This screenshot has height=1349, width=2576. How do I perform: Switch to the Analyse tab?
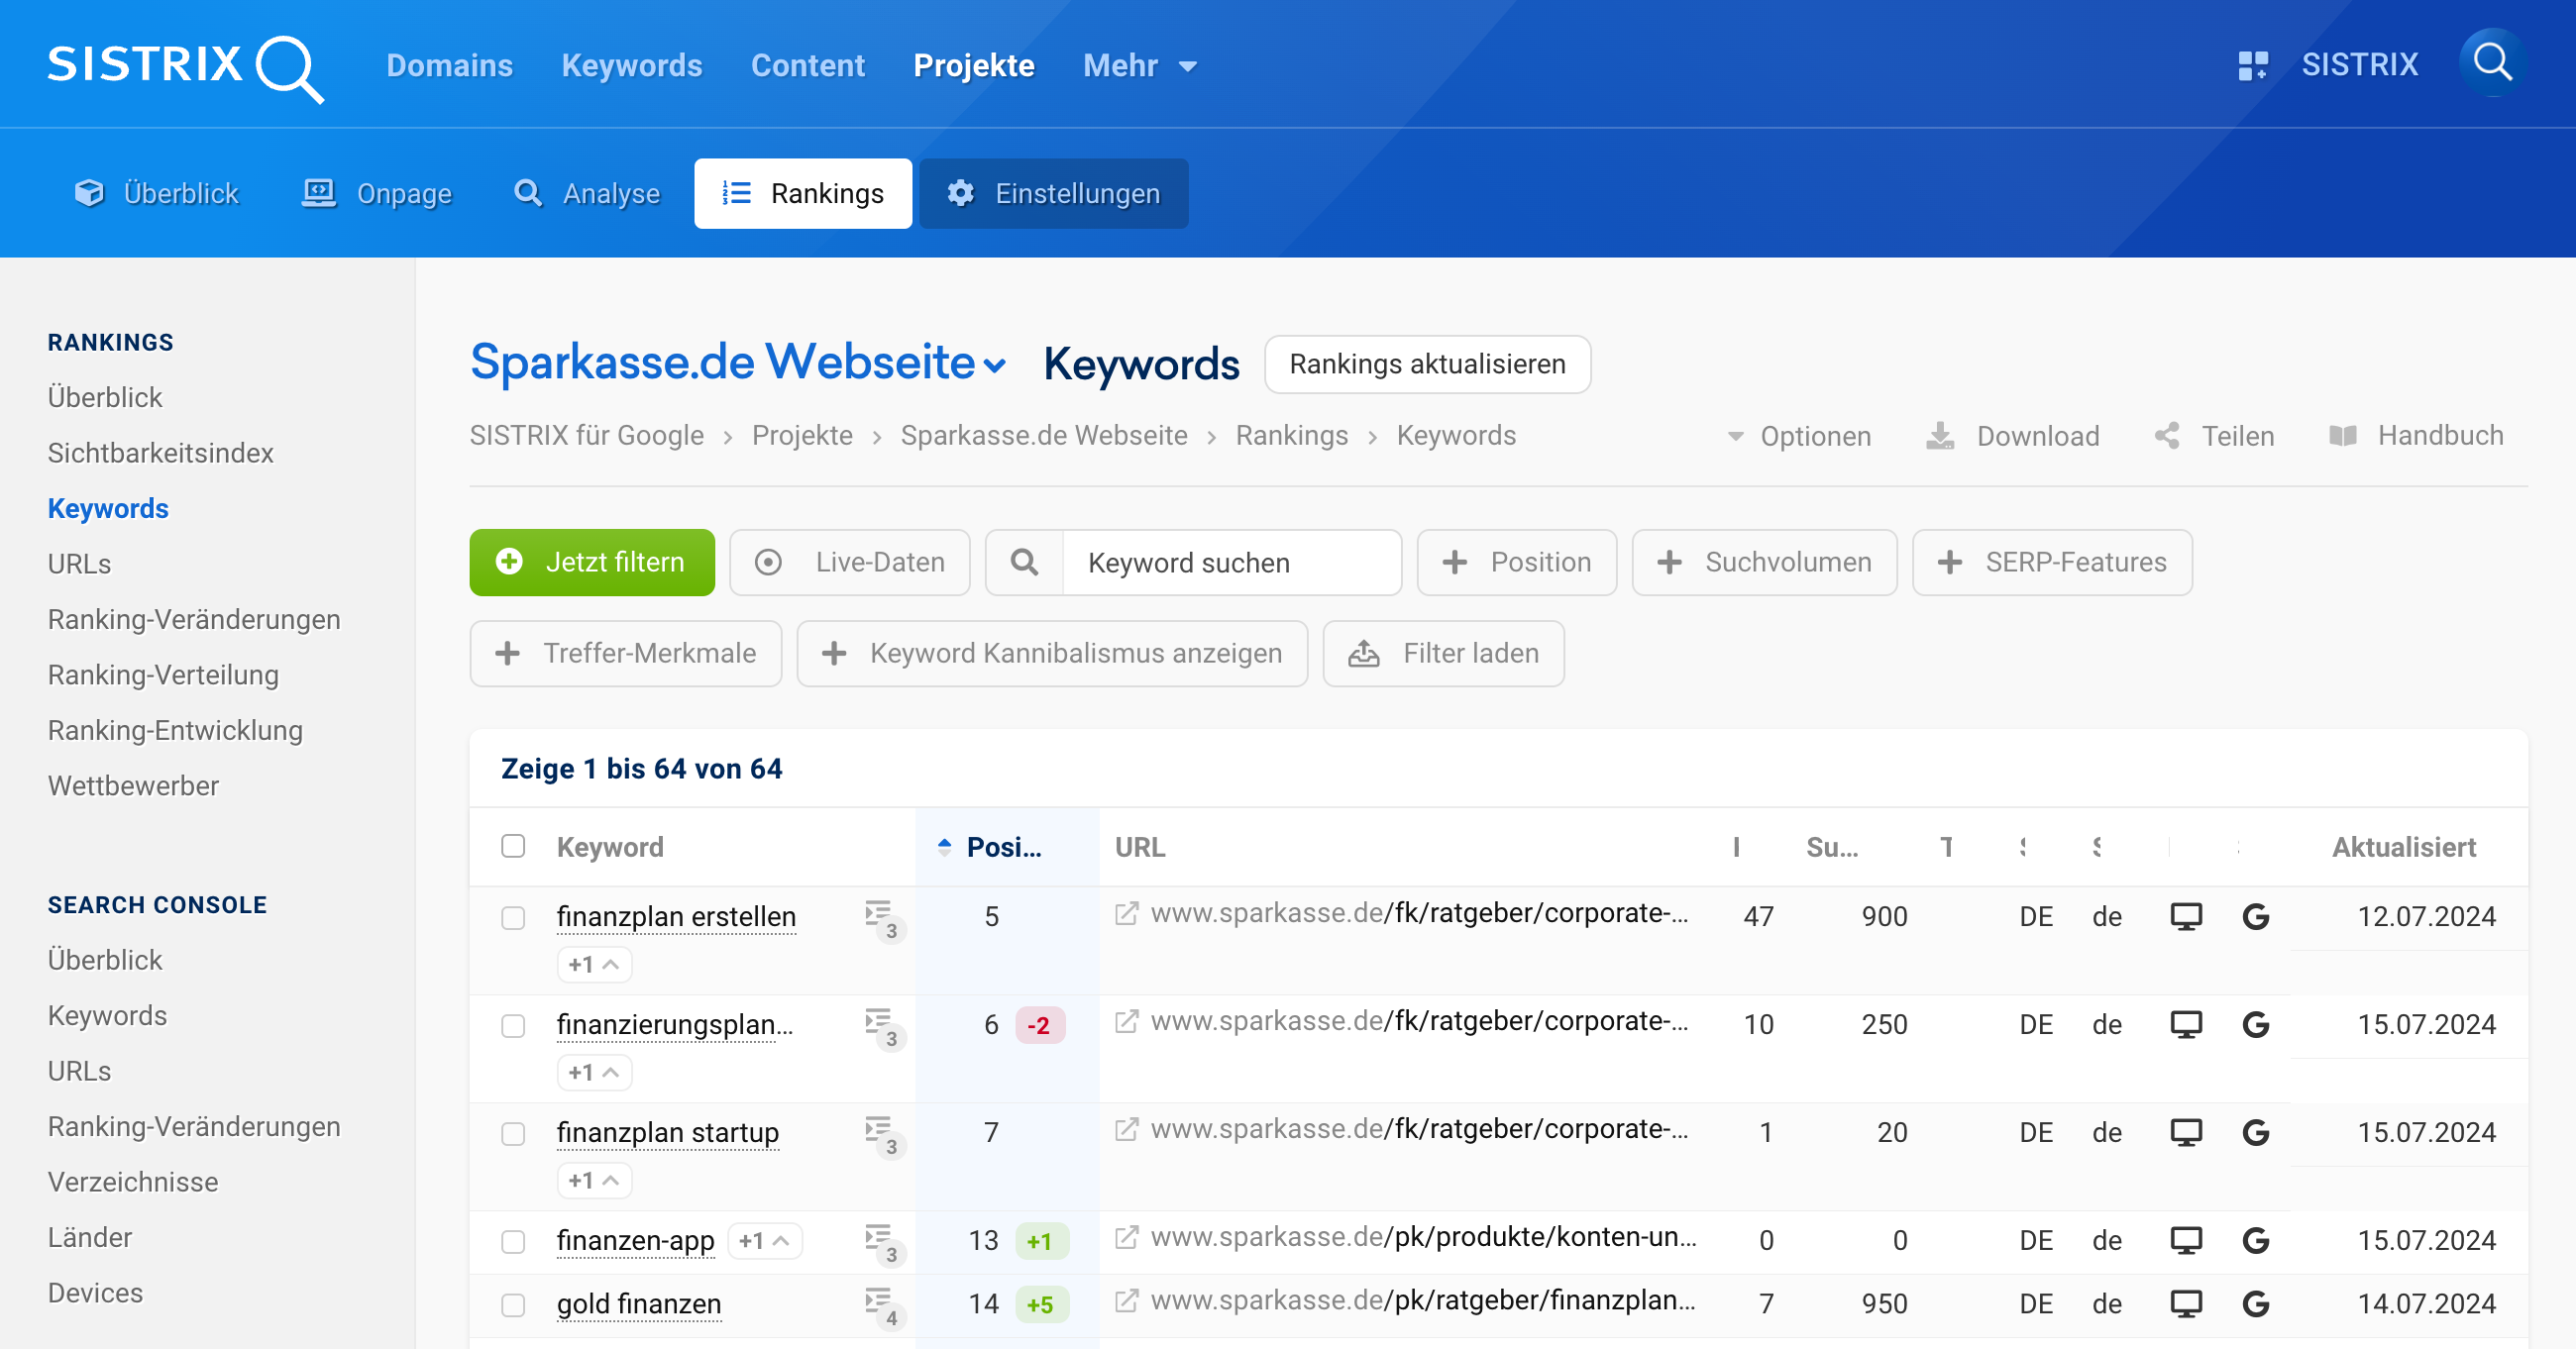(586, 193)
